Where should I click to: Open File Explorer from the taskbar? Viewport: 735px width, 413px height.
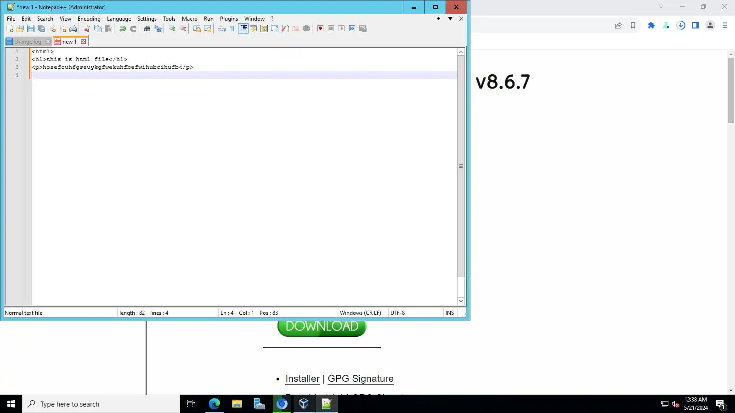coord(237,404)
